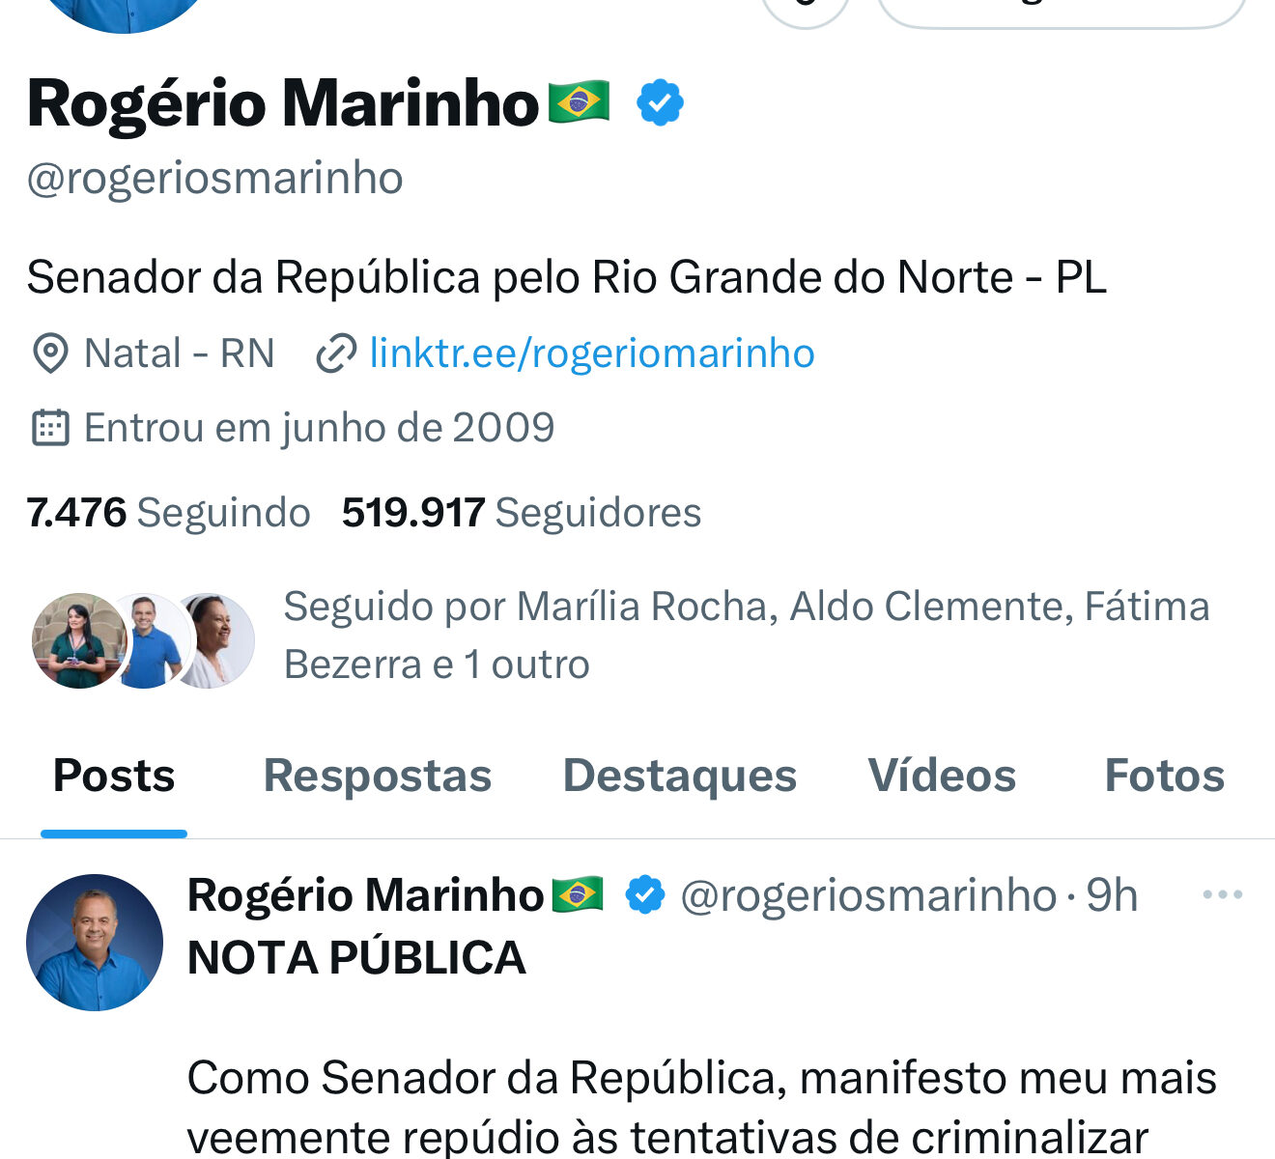Click the location pin icon
This screenshot has width=1275, height=1159.
click(50, 353)
